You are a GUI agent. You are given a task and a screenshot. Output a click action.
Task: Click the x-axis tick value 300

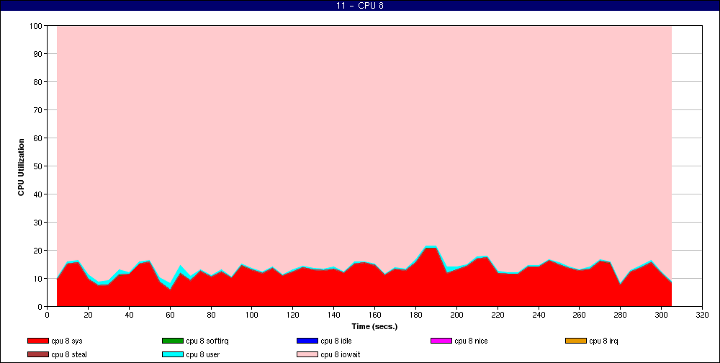coord(661,315)
